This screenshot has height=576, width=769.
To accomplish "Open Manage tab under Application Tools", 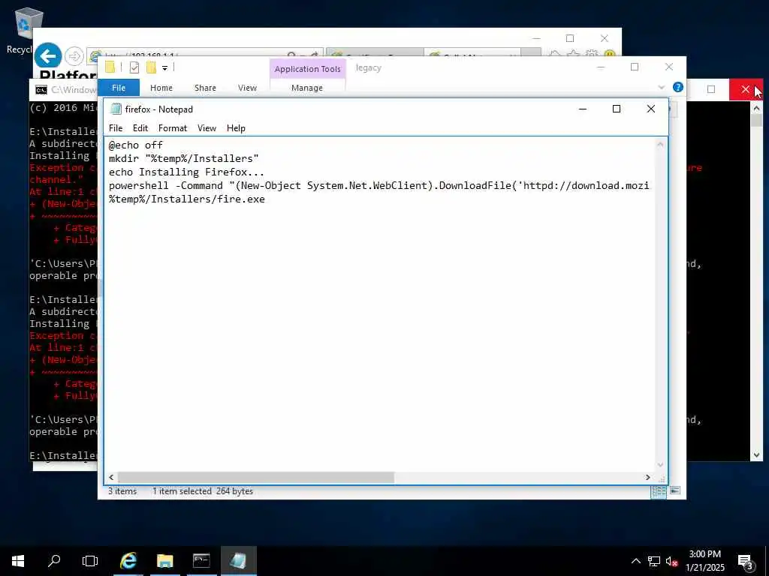I will click(x=307, y=88).
